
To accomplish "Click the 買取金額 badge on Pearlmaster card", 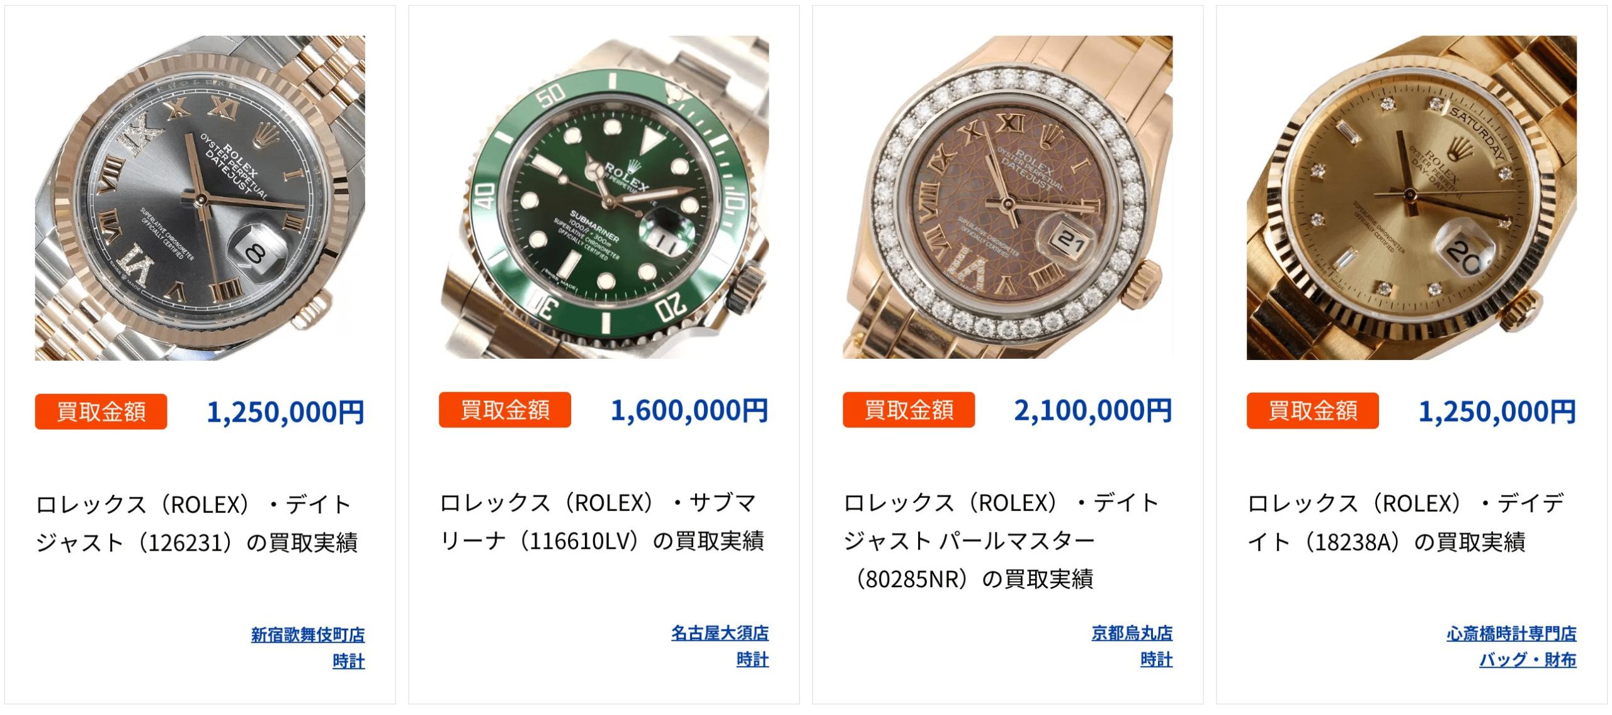I will pos(909,410).
